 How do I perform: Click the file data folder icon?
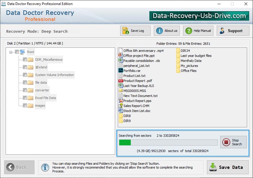tap(30, 83)
